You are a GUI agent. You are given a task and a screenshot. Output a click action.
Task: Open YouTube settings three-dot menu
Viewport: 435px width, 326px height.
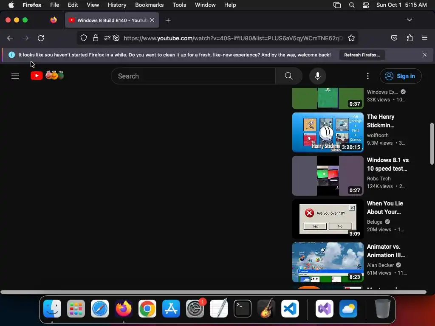368,76
